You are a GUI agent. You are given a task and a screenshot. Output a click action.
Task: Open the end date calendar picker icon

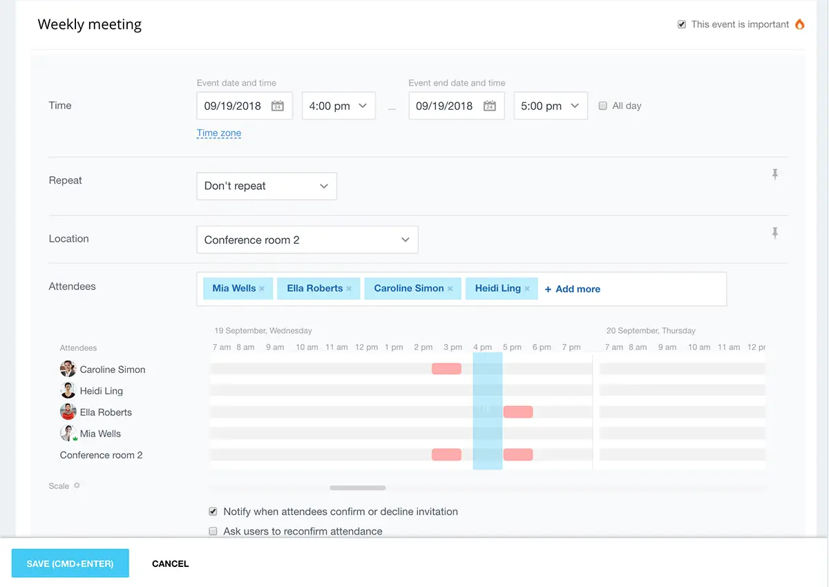[489, 106]
